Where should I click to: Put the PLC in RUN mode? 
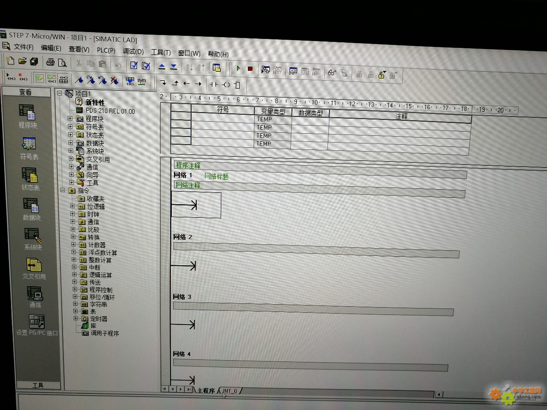(x=238, y=68)
